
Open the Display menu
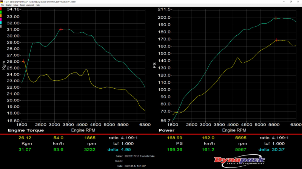(8, 5)
